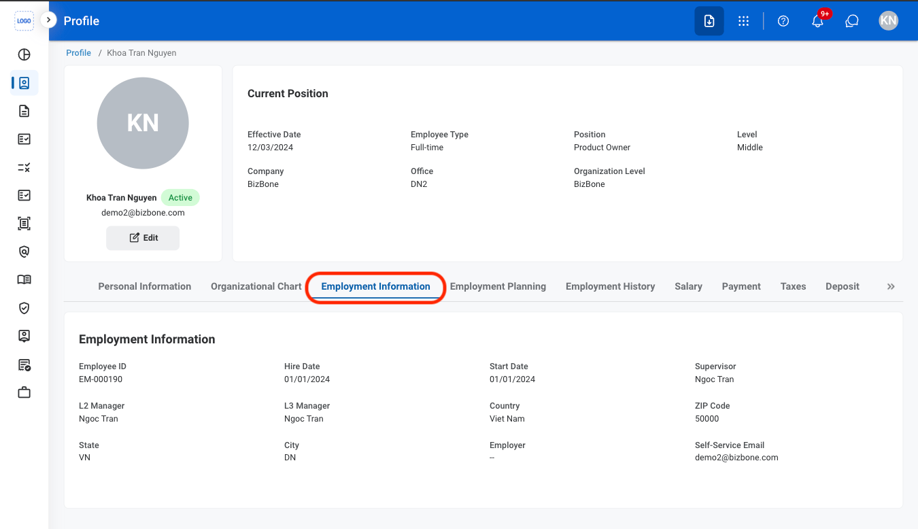Image resolution: width=918 pixels, height=529 pixels.
Task: Follow the Profile breadcrumb link
Action: (79, 53)
